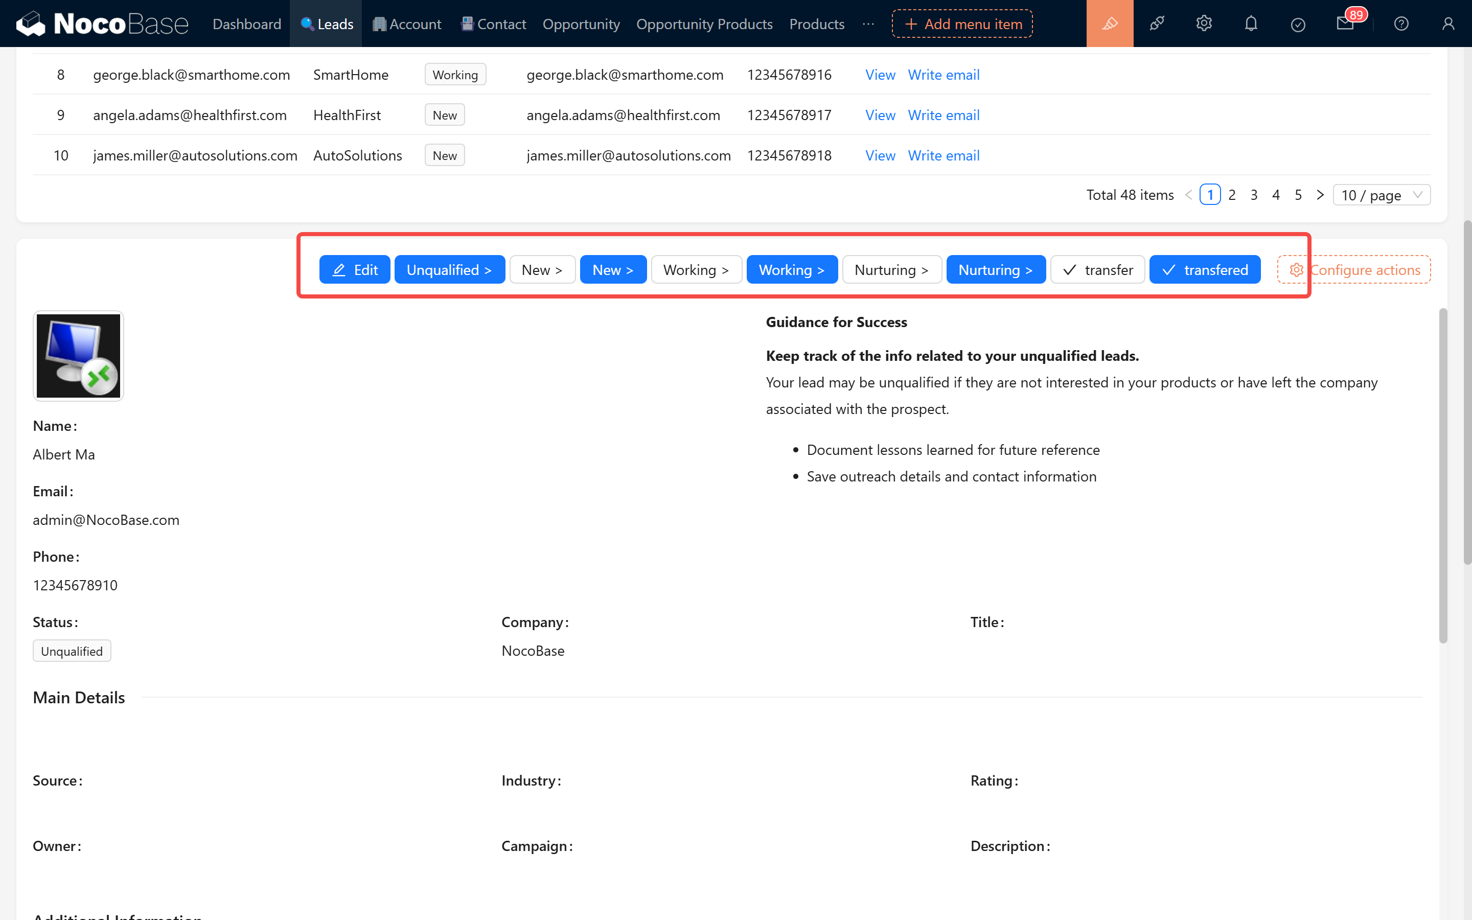
Task: Open the help question mark icon
Action: (x=1401, y=24)
